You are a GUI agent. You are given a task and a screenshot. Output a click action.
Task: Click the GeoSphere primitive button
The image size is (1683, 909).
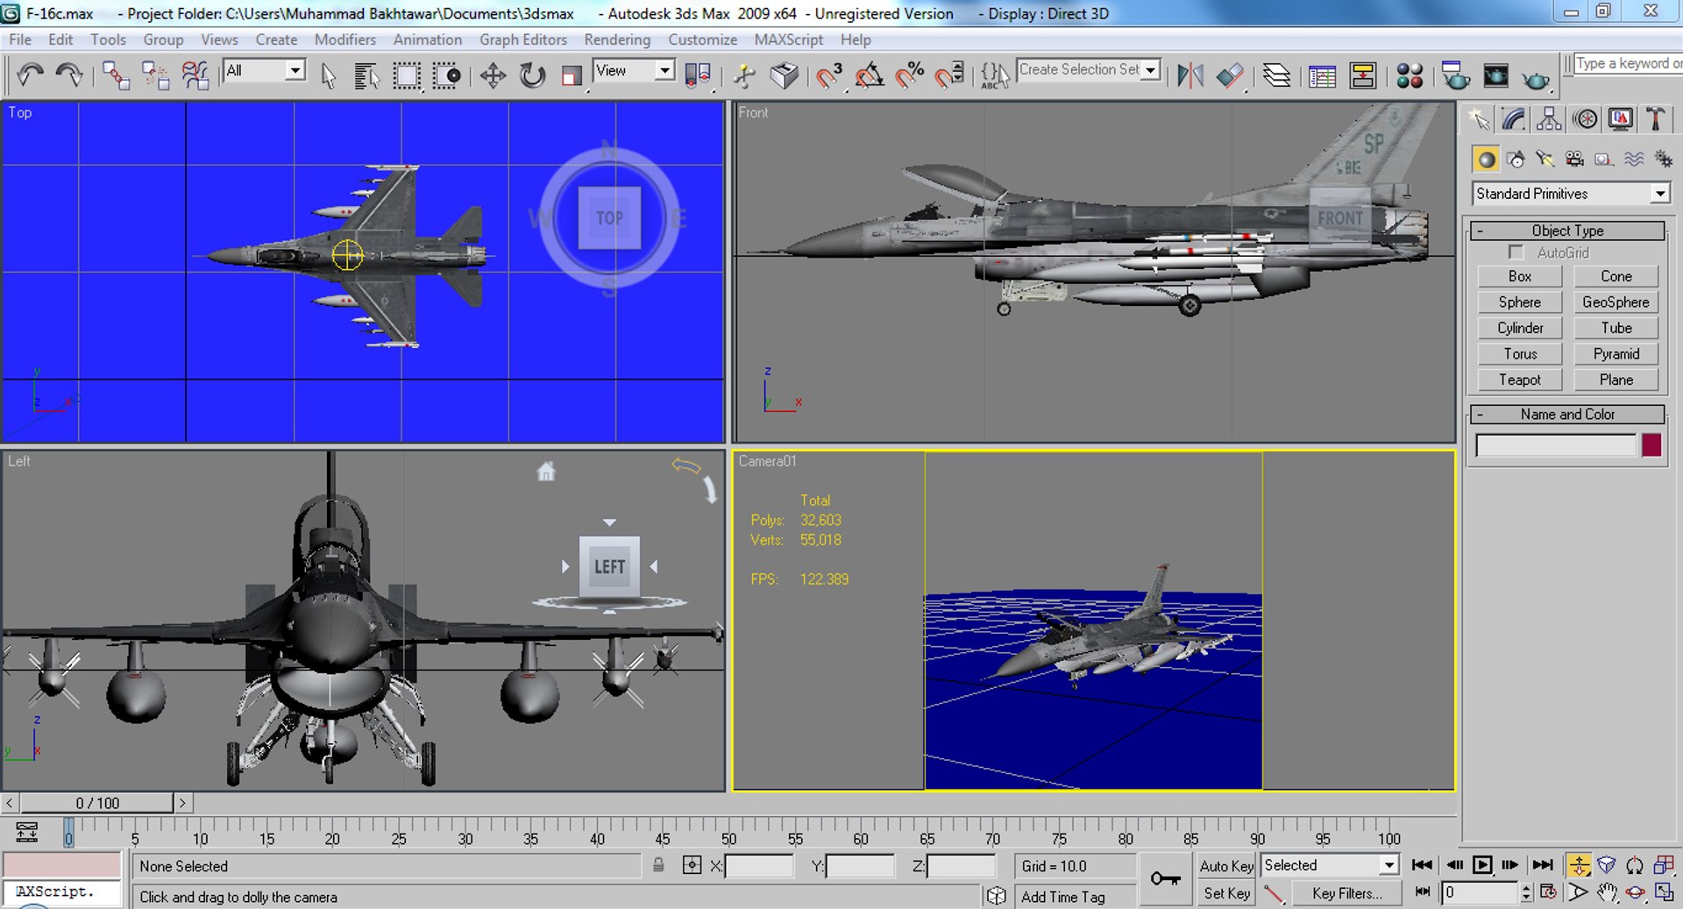point(1616,302)
